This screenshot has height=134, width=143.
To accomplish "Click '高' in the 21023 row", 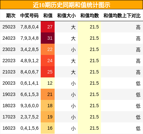I will point(138,72).
